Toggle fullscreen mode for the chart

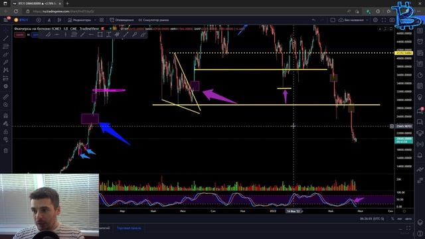[x=384, y=20]
